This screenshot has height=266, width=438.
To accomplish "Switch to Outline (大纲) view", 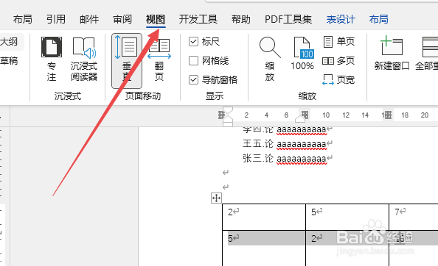I will click(9, 42).
